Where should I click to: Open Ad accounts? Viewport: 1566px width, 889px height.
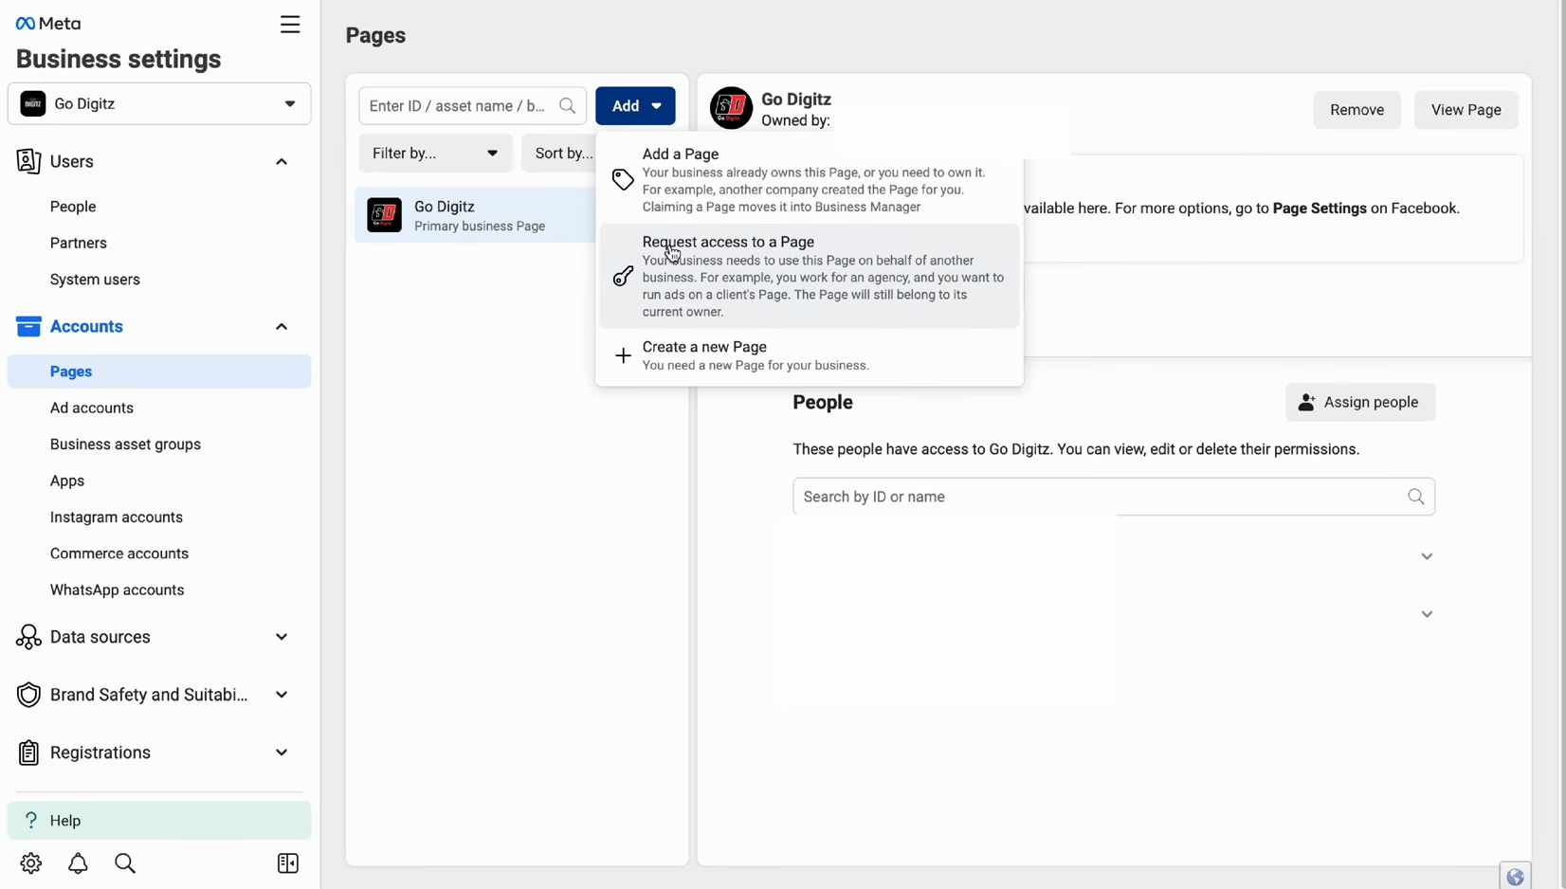click(x=92, y=408)
